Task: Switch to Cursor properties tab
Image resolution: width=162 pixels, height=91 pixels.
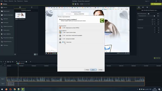Action: tap(147, 7)
